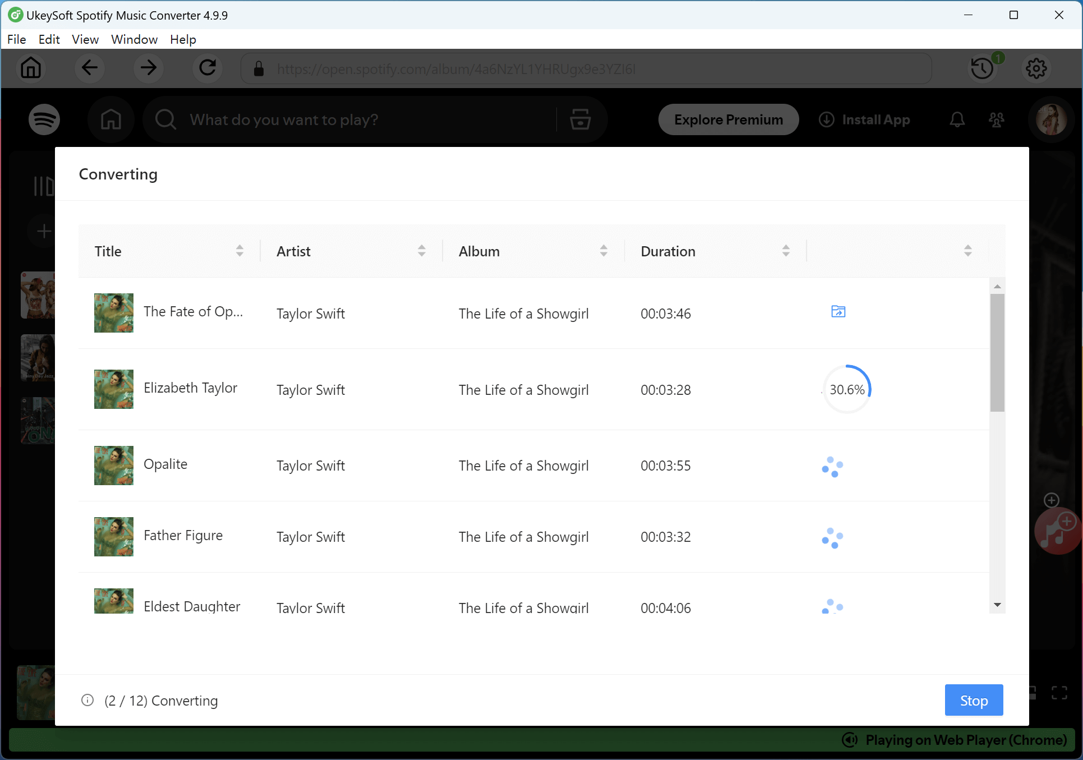This screenshot has width=1083, height=760.
Task: Open the File menu
Action: coord(16,39)
